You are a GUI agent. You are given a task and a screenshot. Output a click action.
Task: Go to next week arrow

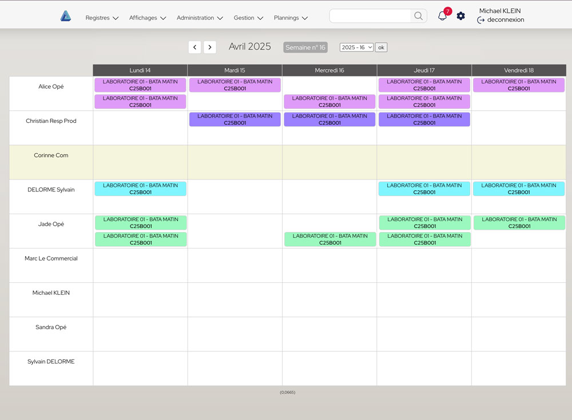point(210,47)
